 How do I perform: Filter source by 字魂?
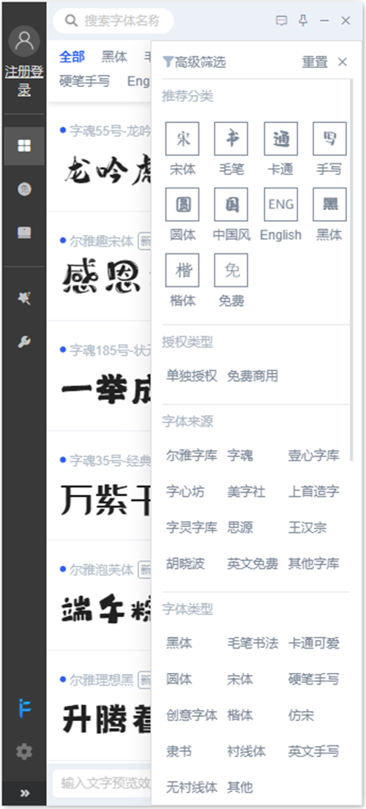[240, 455]
